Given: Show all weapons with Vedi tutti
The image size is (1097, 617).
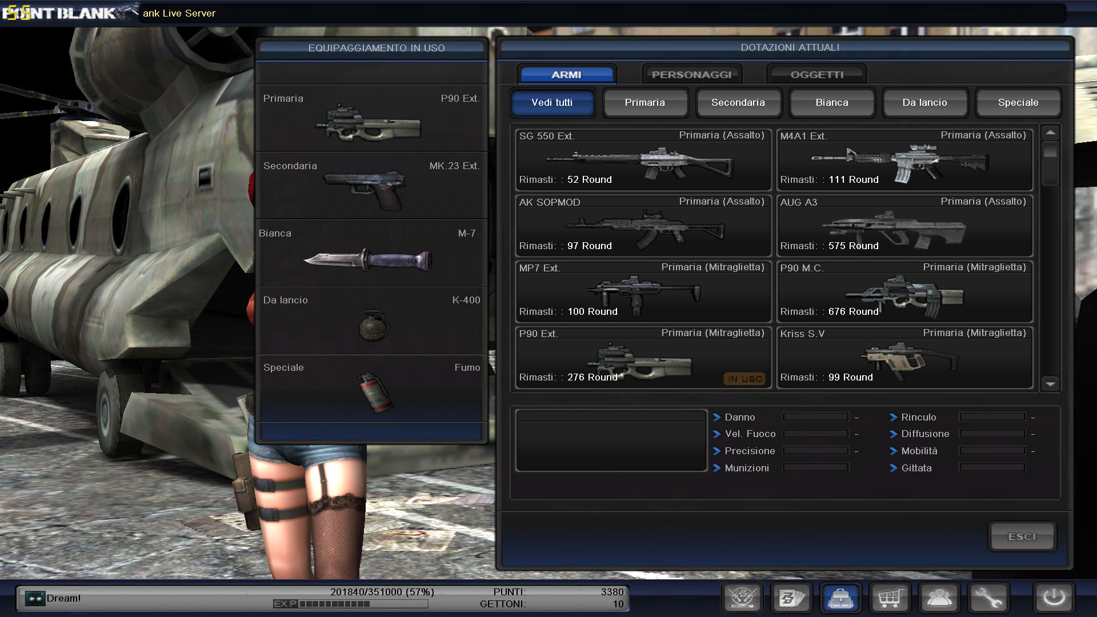Looking at the screenshot, I should pyautogui.click(x=552, y=102).
